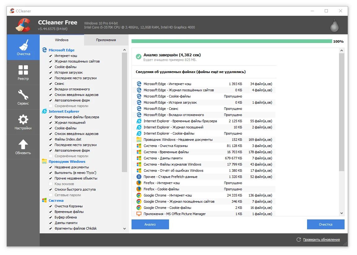Screen dimensions: 357x255
Task: Click Edge icon for Интернет-кэш result row
Action: [139, 84]
